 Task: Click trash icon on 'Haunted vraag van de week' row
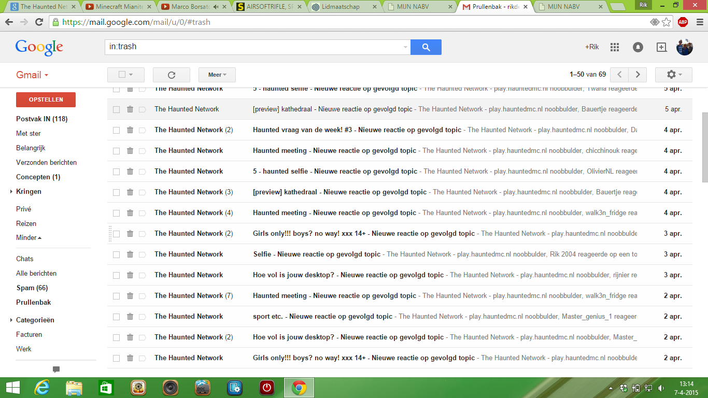(x=130, y=130)
